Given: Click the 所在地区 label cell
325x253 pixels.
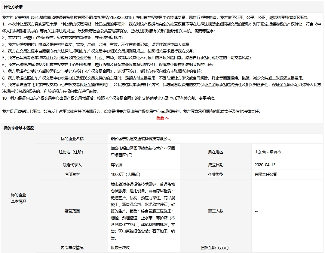Looking at the screenshot, I should tap(216, 152).
